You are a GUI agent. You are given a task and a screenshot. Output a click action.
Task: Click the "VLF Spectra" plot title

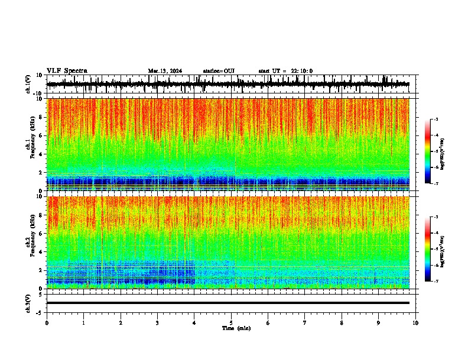[x=67, y=71]
